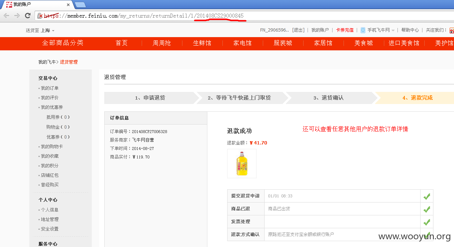454x247 pixels.
Task: Open 安全设置 in sidebar
Action: pos(50,229)
